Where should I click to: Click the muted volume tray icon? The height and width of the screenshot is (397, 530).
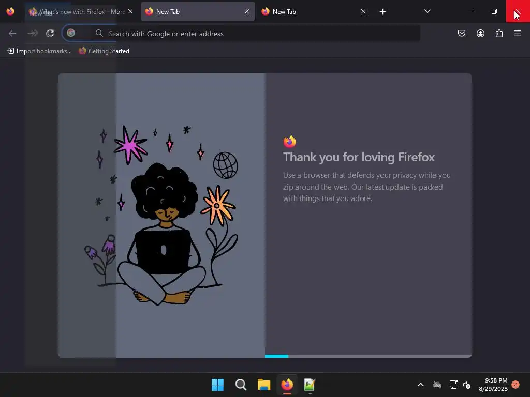pos(467,385)
